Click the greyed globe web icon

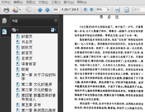(x=29, y=9)
